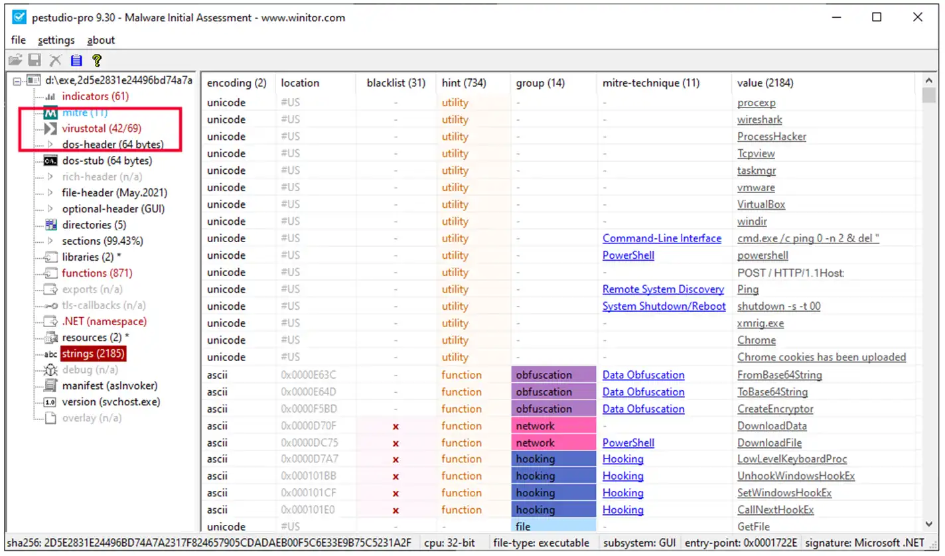Image resolution: width=945 pixels, height=556 pixels.
Task: Expand the dos-header (64 bytes) node
Action: (50, 144)
